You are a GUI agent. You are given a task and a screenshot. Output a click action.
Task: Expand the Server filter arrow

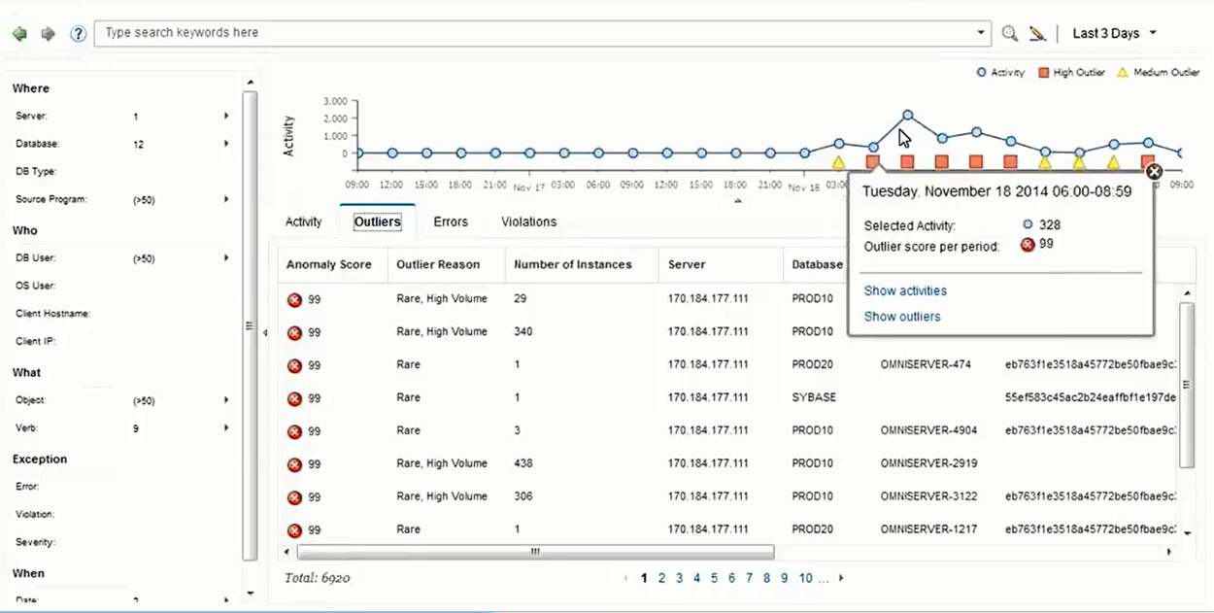pos(226,116)
